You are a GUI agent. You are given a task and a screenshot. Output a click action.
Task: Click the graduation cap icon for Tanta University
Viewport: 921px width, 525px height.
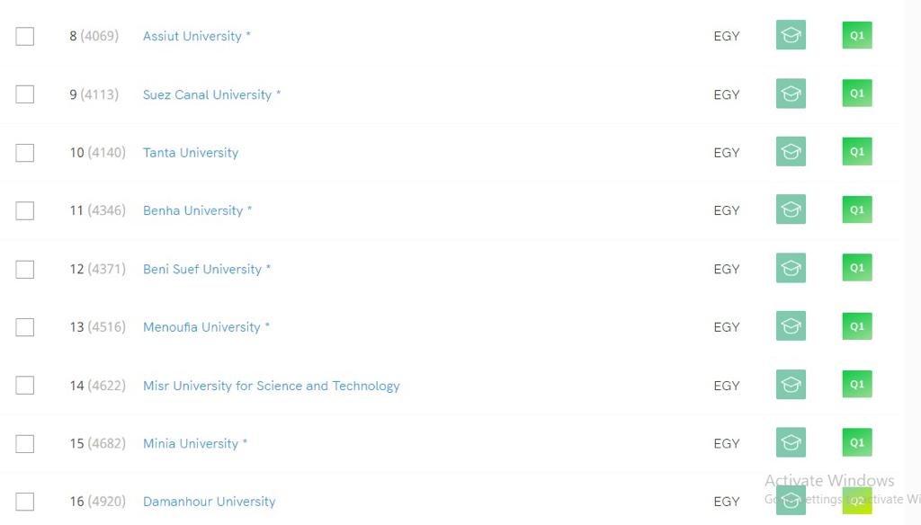click(791, 152)
